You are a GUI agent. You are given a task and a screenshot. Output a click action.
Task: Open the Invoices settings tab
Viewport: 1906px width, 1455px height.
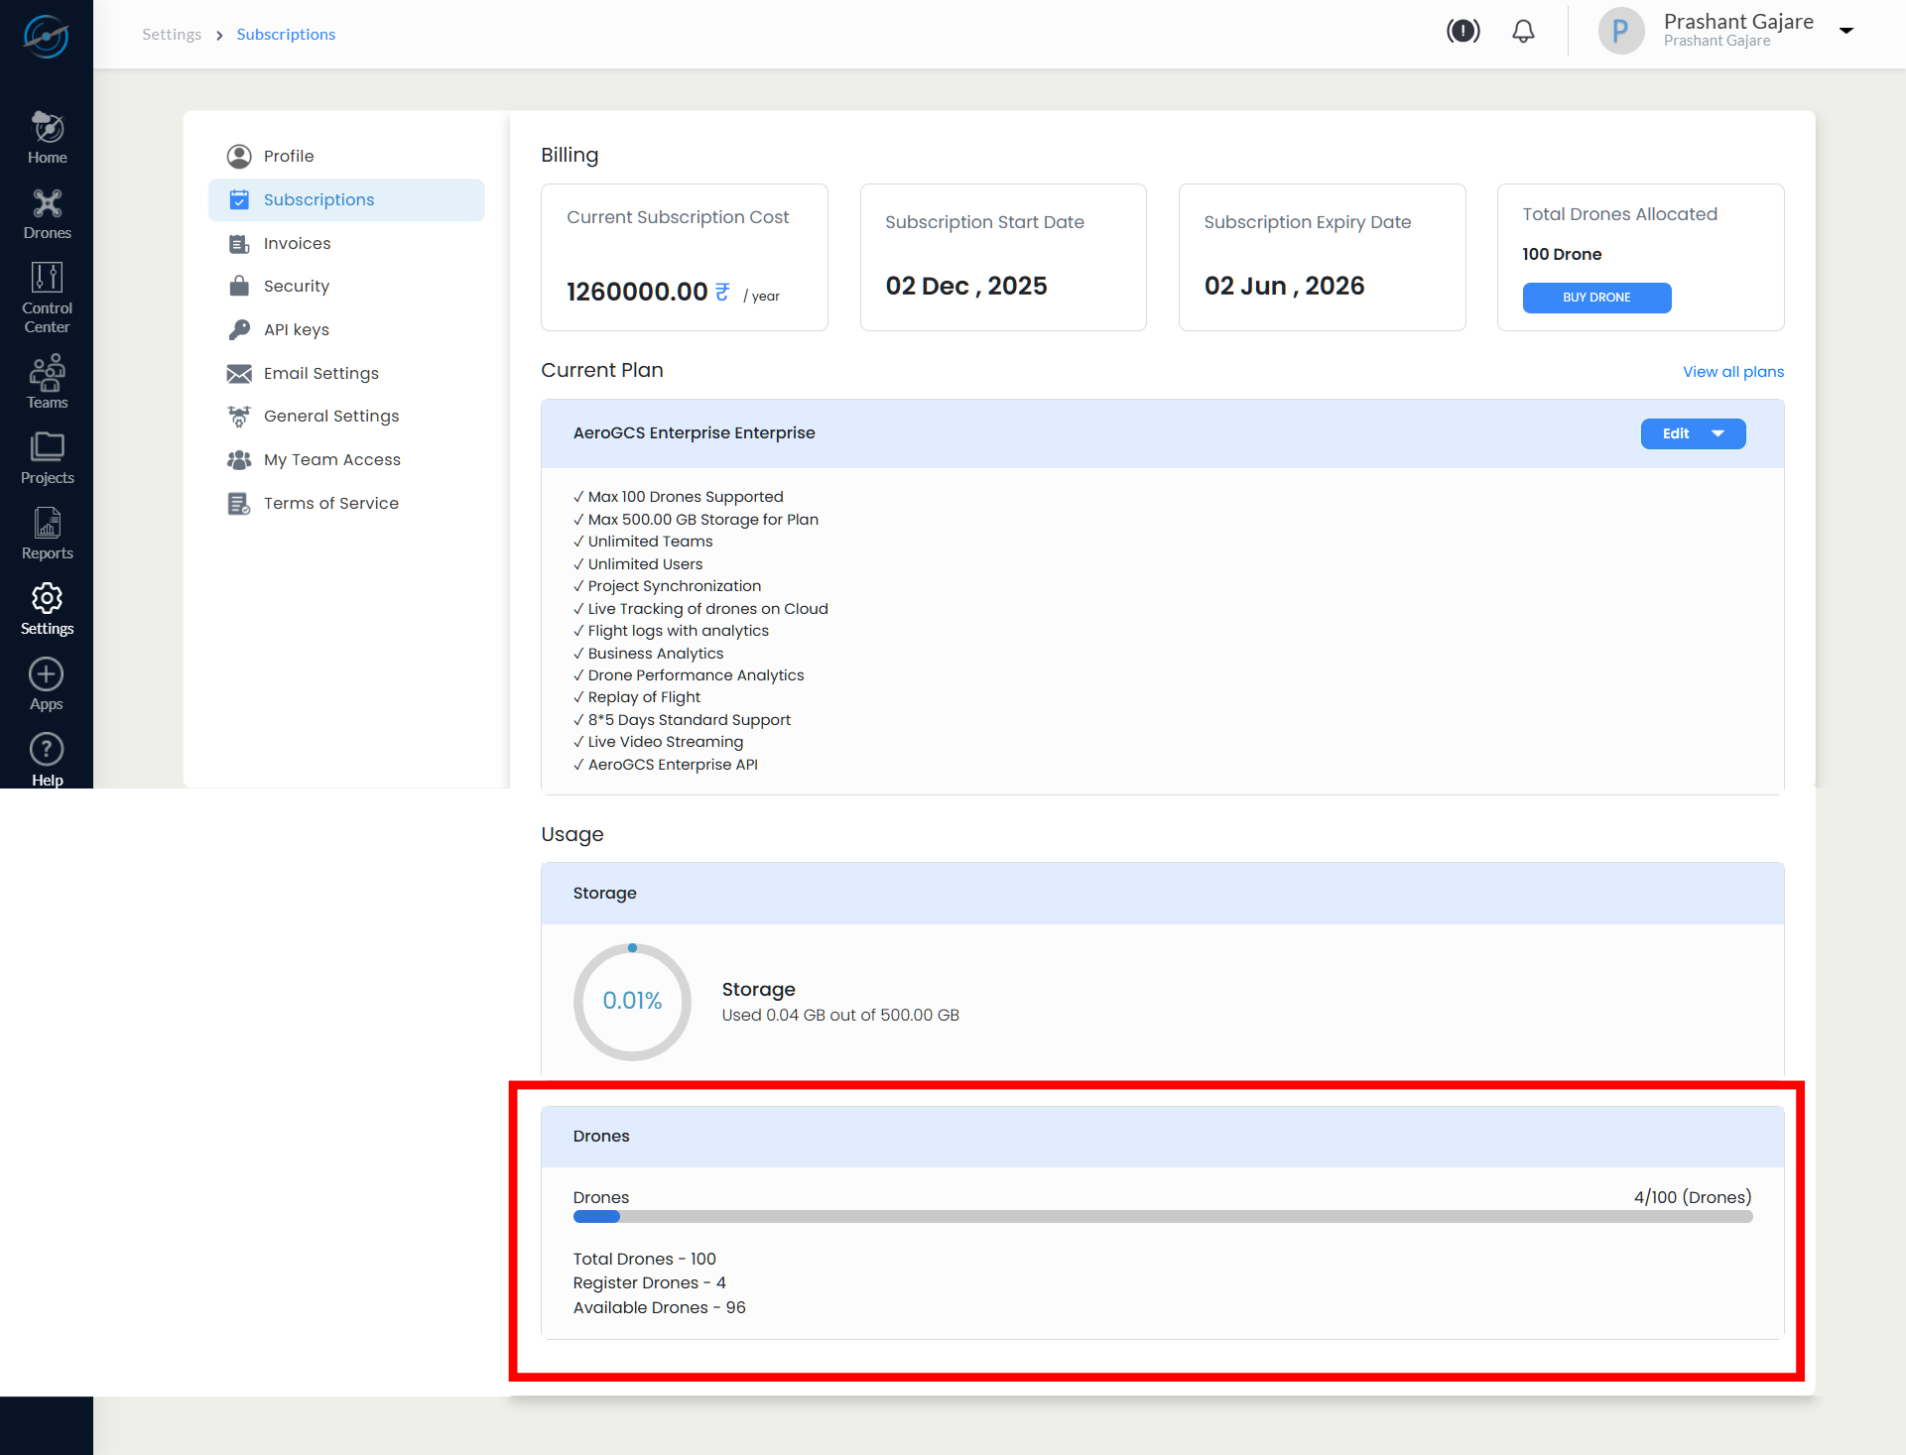[297, 243]
